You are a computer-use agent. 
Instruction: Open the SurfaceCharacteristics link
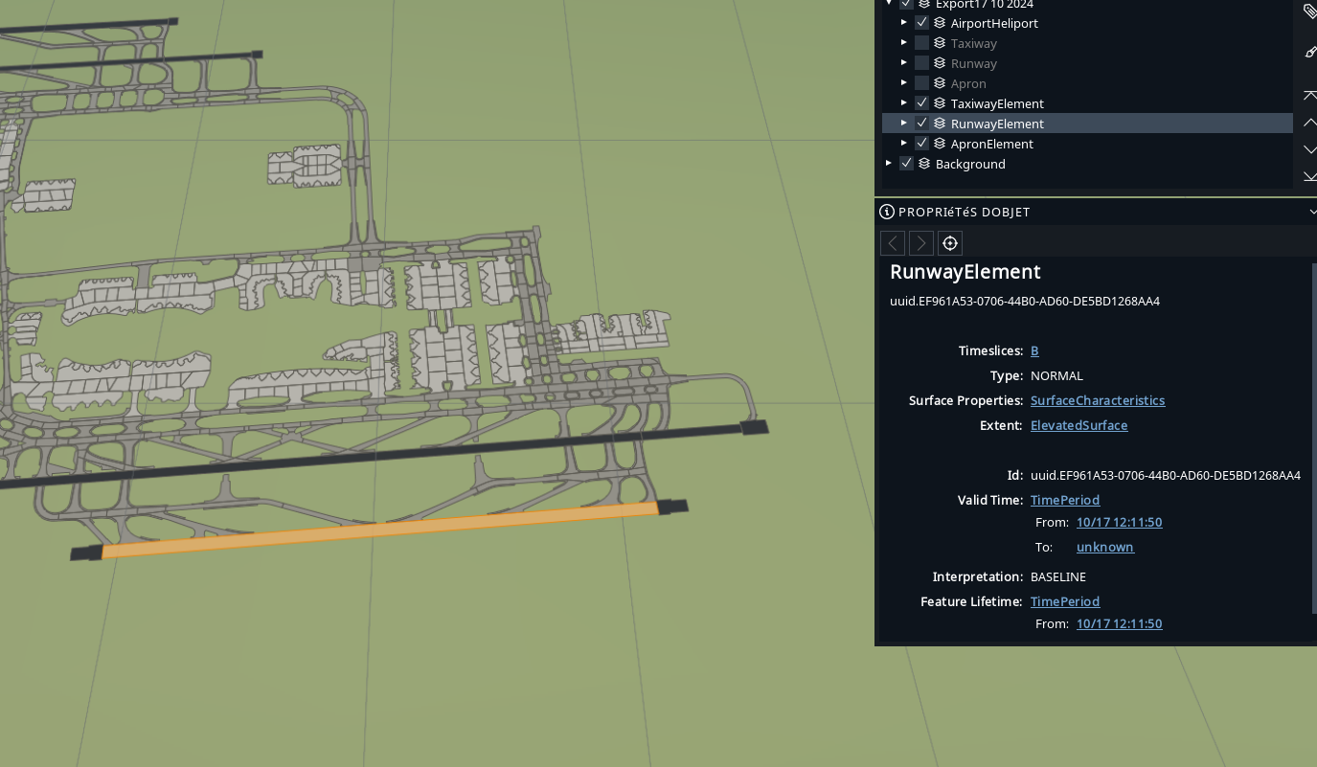[x=1098, y=400]
